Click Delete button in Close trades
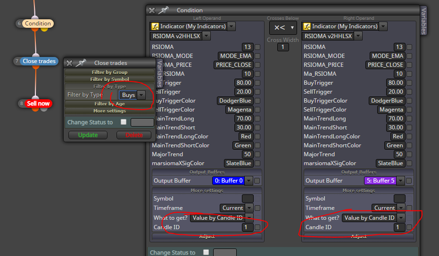Viewport: 439px width, 256px height. (134, 135)
